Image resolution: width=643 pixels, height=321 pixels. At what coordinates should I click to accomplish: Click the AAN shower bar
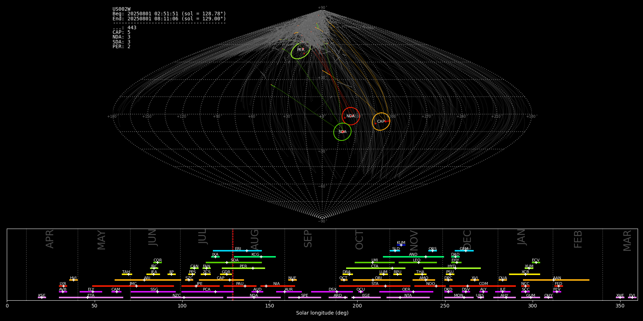coord(556,280)
